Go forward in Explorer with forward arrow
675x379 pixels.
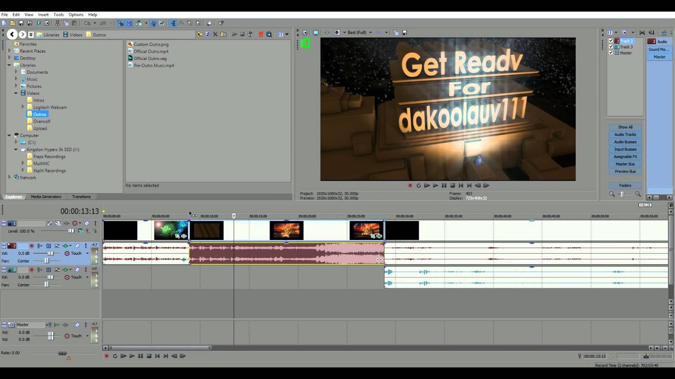click(x=22, y=34)
